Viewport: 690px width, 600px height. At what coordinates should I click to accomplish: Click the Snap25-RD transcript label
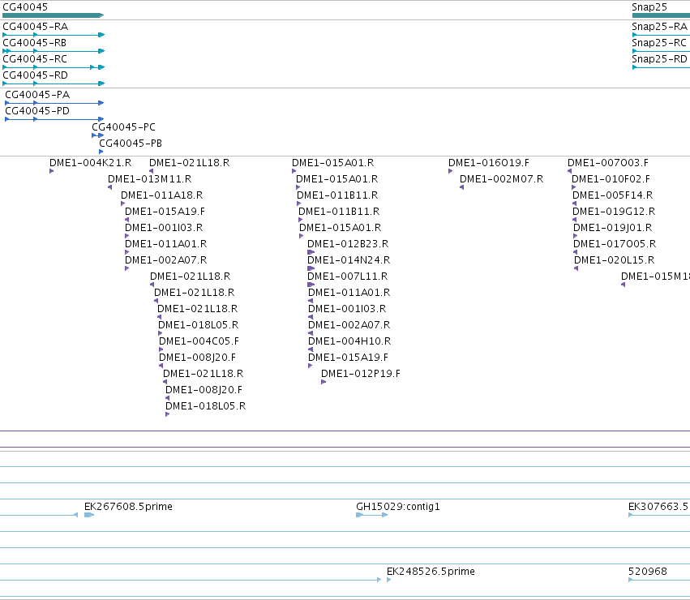[x=660, y=59]
